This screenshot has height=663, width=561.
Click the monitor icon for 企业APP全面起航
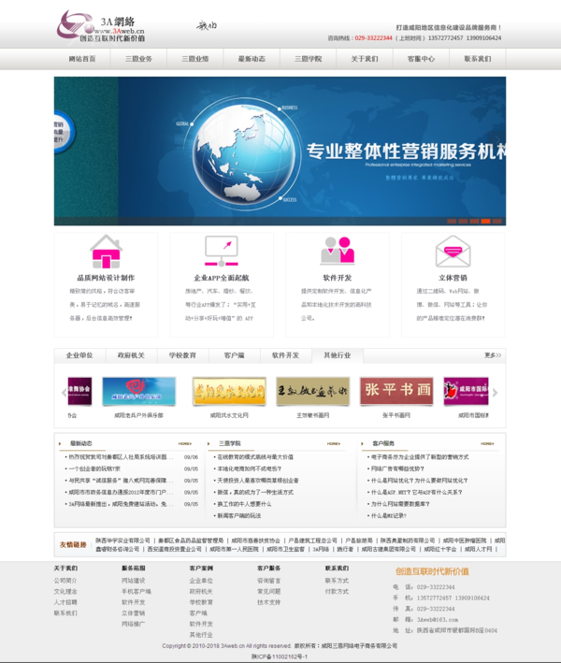click(222, 251)
